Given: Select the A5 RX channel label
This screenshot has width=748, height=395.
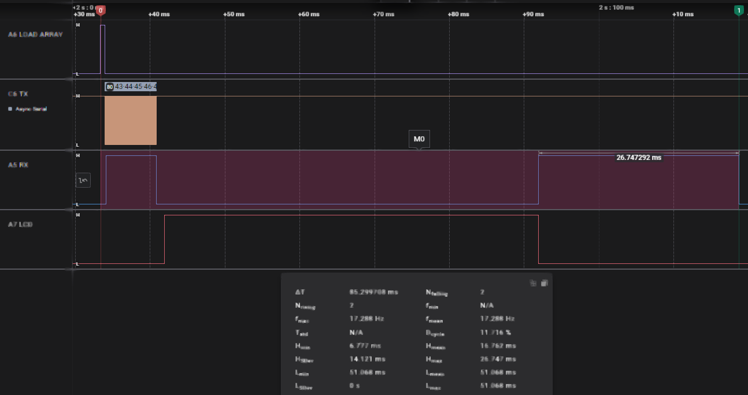Looking at the screenshot, I should click(17, 165).
